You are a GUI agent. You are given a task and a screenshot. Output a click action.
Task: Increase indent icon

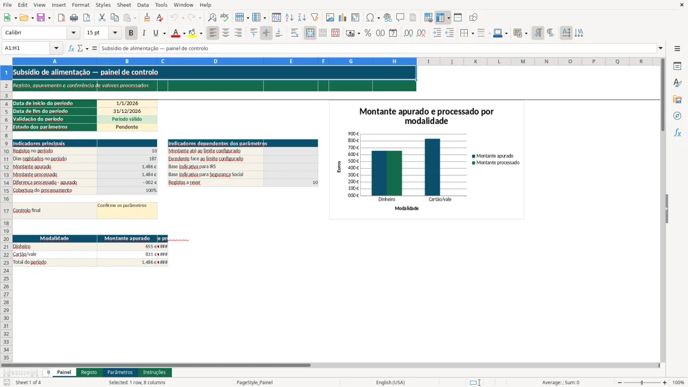437,33
